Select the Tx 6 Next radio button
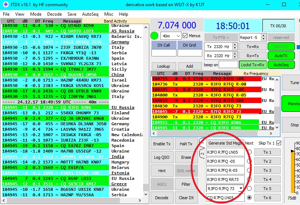 click(250, 198)
